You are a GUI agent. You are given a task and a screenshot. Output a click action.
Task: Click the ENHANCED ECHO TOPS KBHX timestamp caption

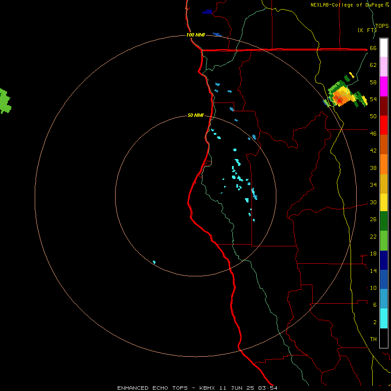(197, 388)
